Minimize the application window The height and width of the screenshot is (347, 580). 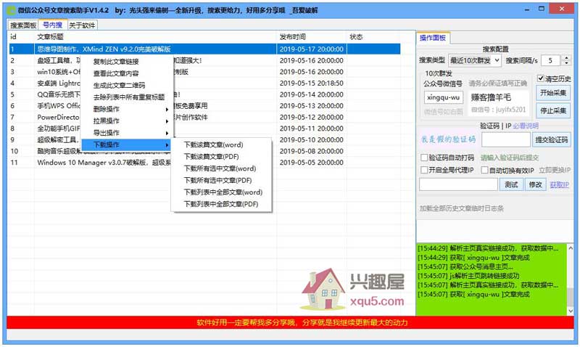tap(527, 9)
